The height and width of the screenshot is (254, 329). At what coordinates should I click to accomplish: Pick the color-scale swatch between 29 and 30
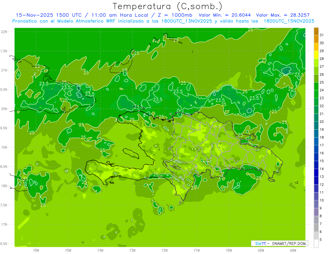pos(316,47)
